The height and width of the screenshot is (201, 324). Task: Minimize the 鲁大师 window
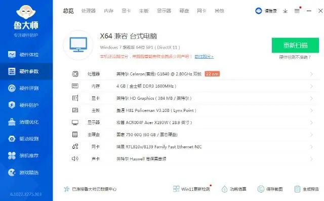pos(309,11)
